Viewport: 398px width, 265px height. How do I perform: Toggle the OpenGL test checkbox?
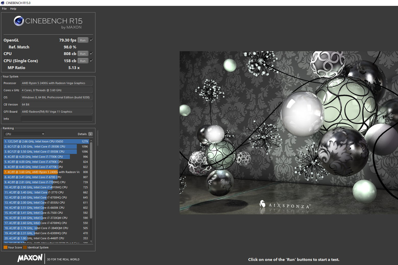click(91, 40)
